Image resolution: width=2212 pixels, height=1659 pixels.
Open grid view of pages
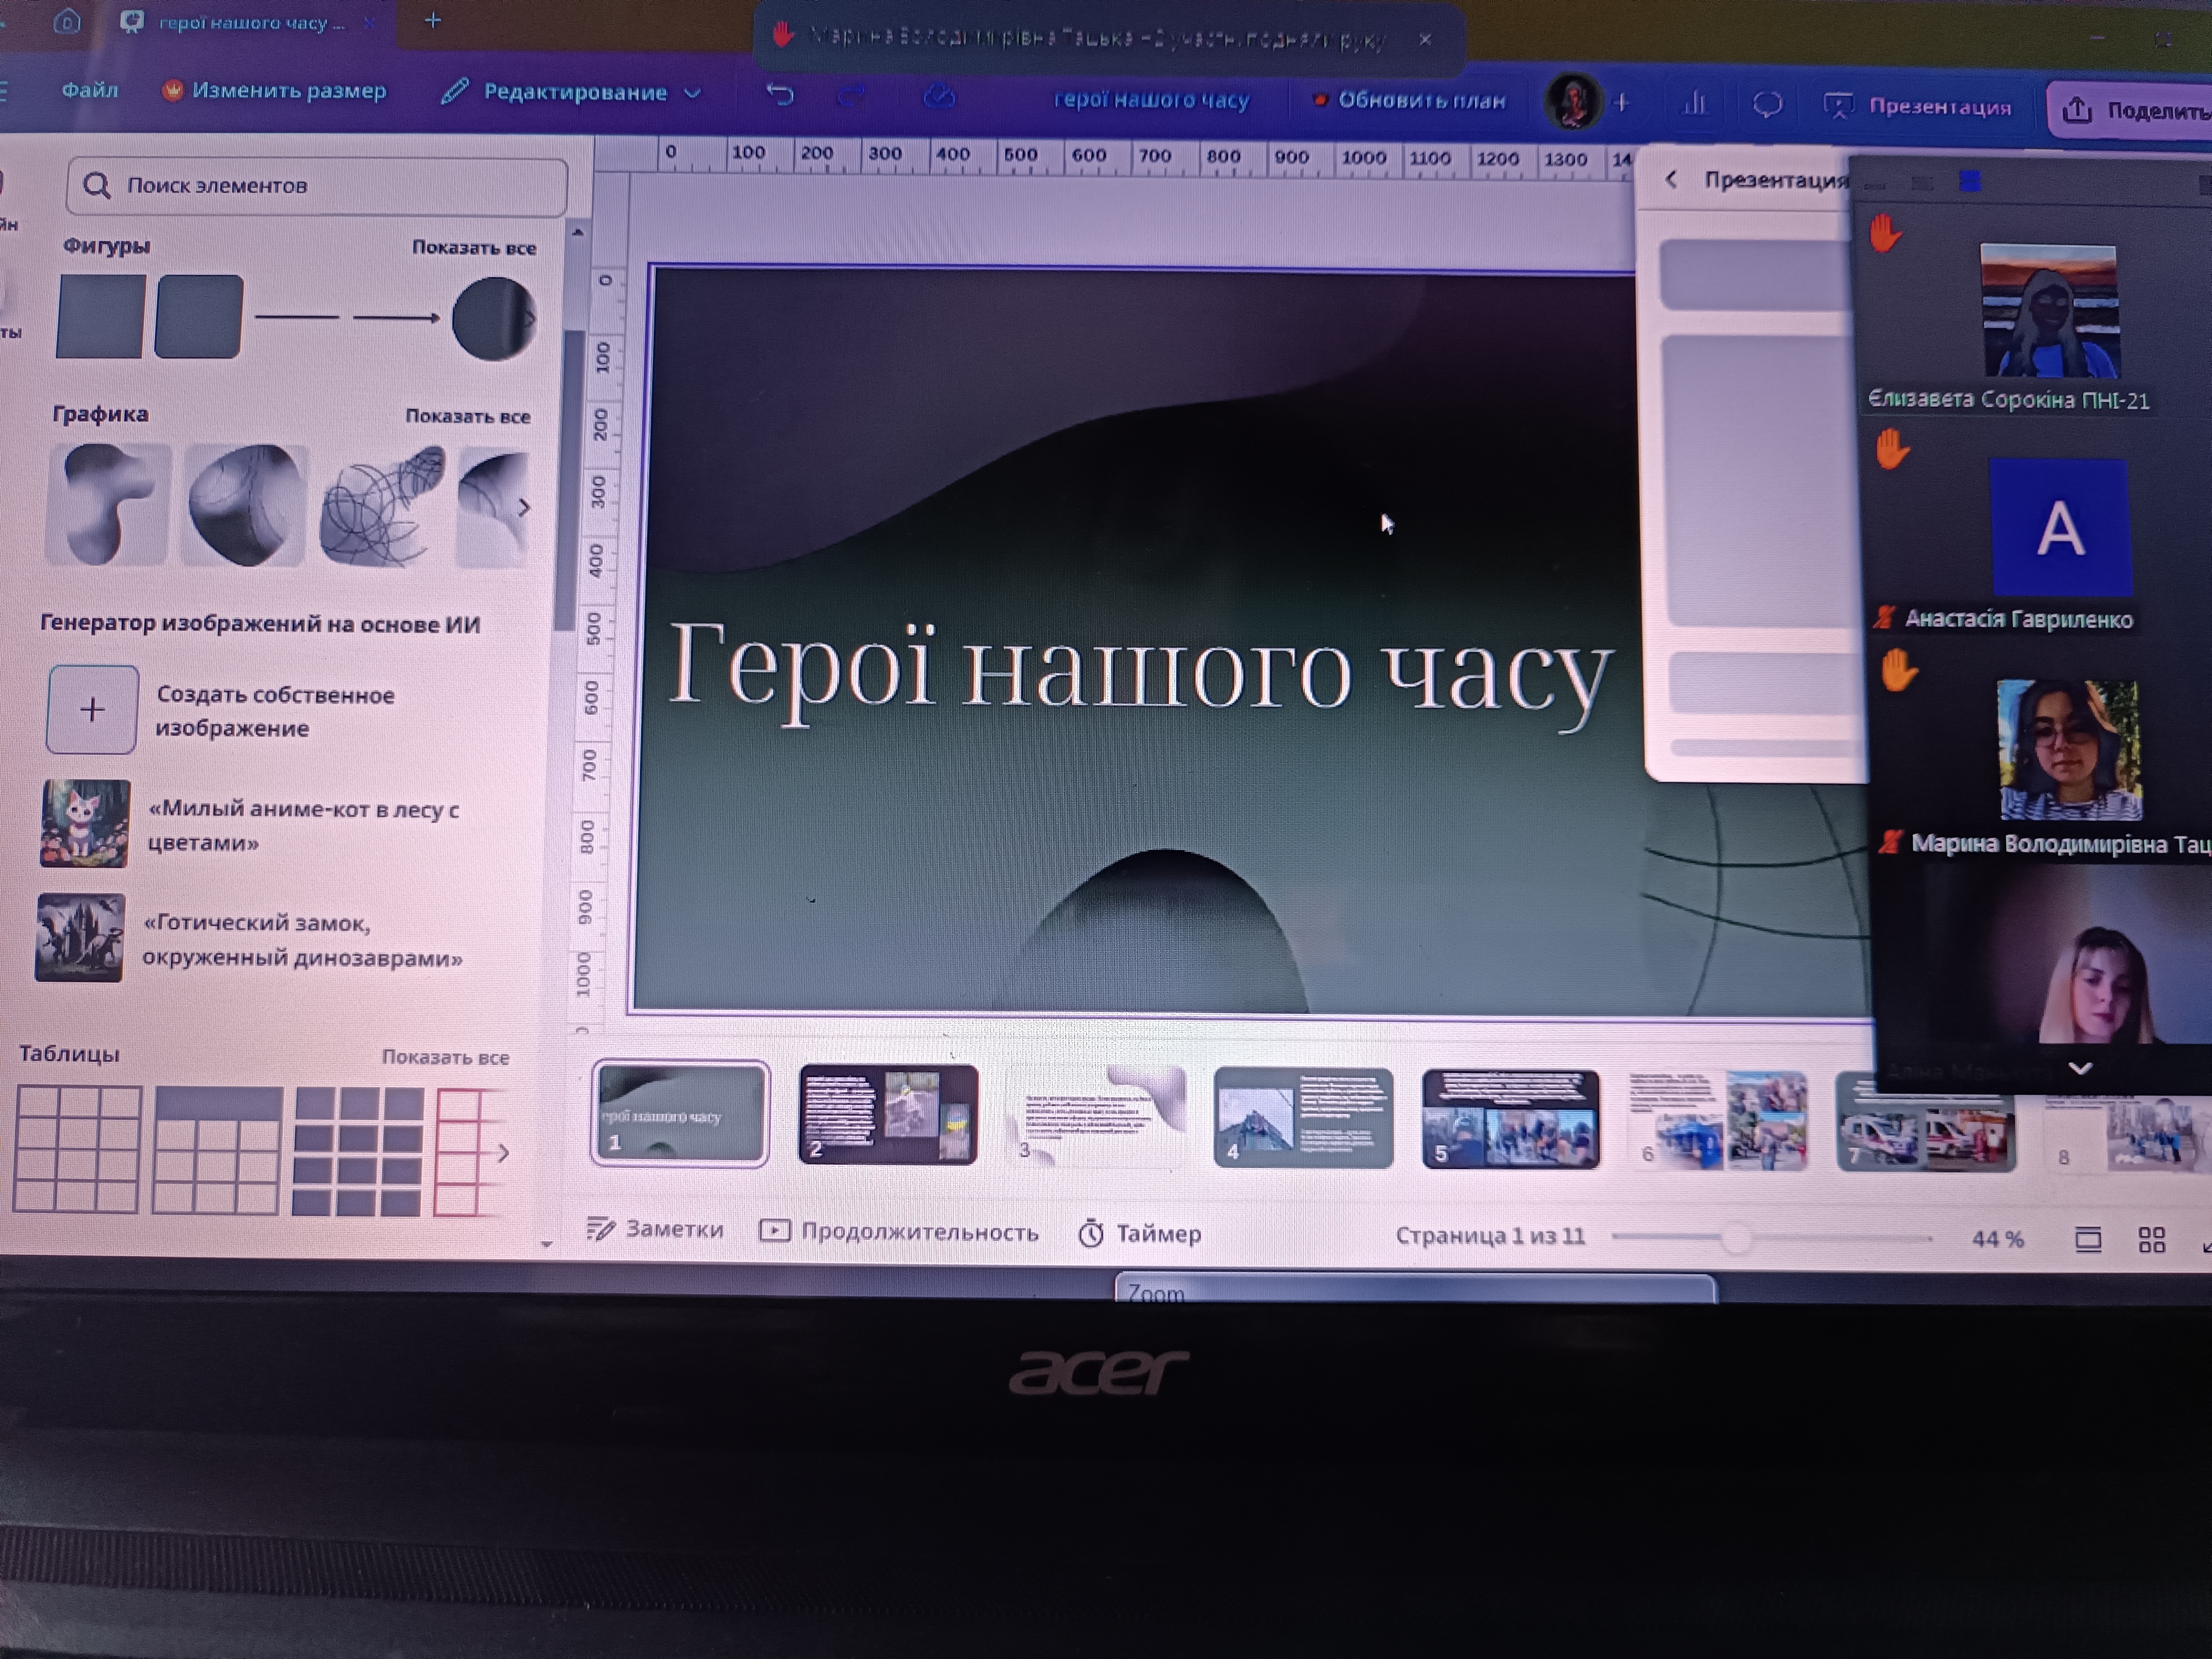pyautogui.click(x=2151, y=1240)
